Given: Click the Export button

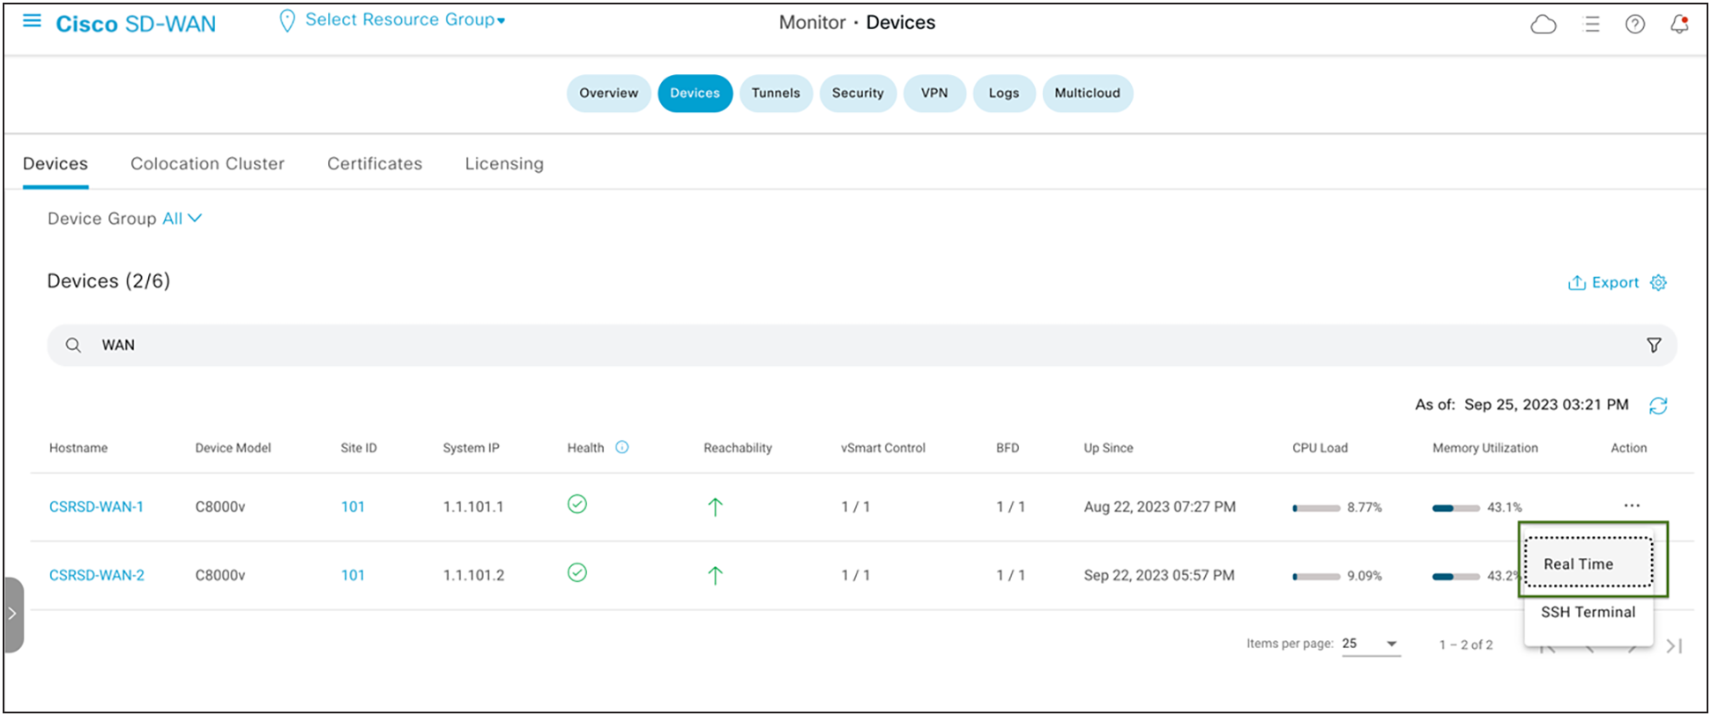Looking at the screenshot, I should (1603, 283).
